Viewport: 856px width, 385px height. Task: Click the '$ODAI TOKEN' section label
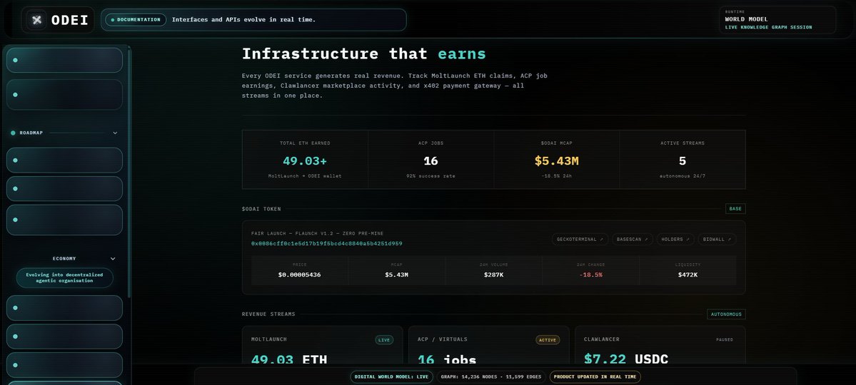261,209
